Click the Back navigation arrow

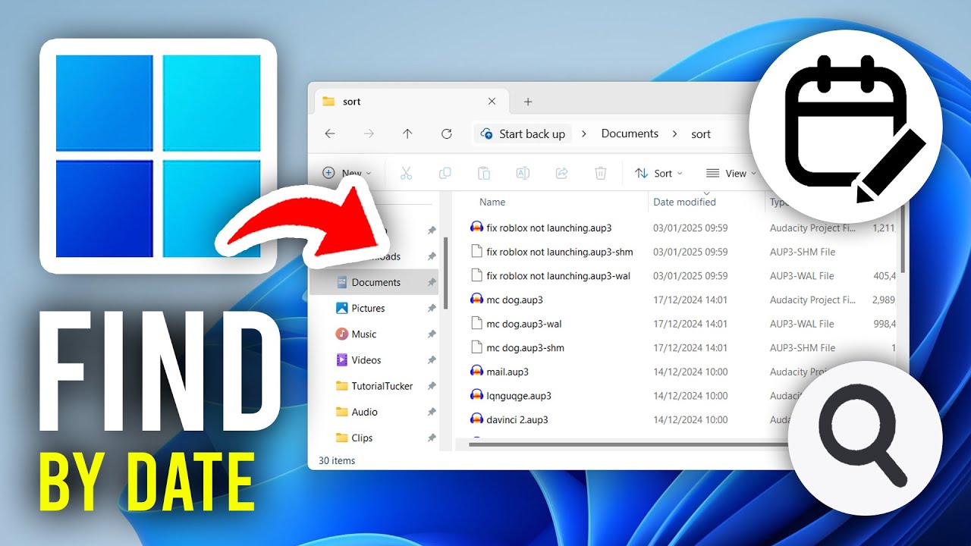pyautogui.click(x=329, y=133)
